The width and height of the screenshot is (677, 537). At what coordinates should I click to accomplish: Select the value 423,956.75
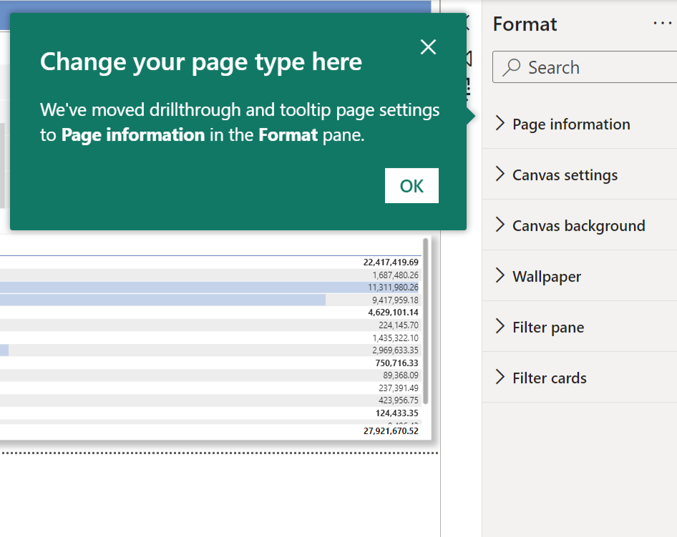[399, 400]
